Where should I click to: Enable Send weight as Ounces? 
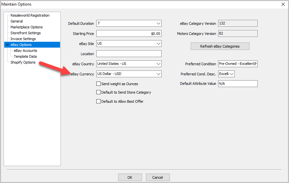coord(98,84)
